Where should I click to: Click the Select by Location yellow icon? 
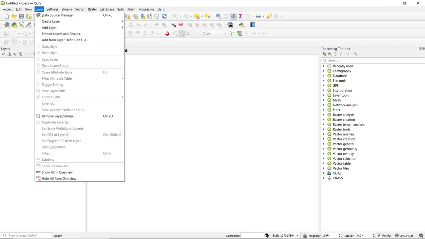208,16
